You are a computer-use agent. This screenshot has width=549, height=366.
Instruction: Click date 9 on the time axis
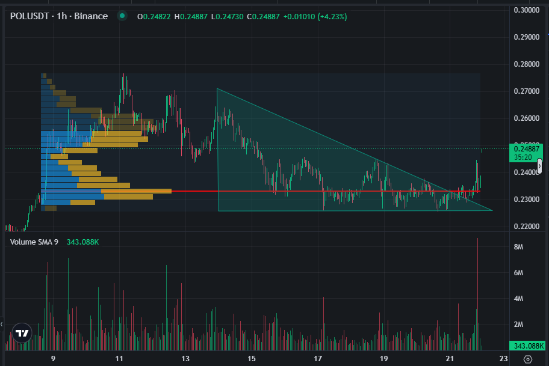tap(53, 359)
